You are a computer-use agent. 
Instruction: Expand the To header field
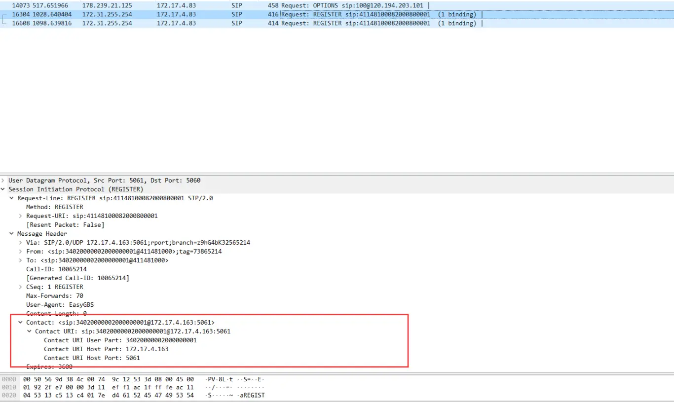(21, 260)
